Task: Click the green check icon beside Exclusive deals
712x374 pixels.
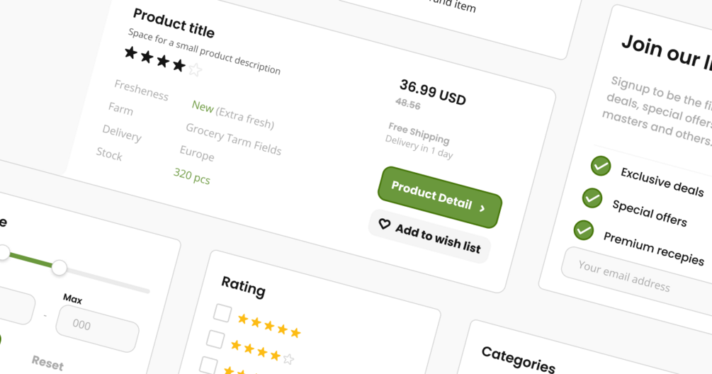Action: [x=601, y=166]
